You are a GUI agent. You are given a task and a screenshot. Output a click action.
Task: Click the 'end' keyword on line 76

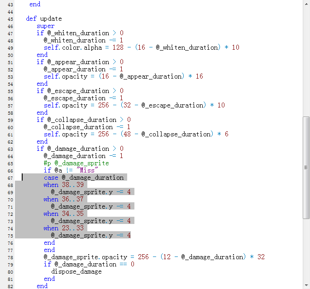click(x=49, y=243)
